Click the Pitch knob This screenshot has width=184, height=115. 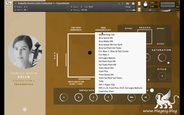tap(162, 76)
